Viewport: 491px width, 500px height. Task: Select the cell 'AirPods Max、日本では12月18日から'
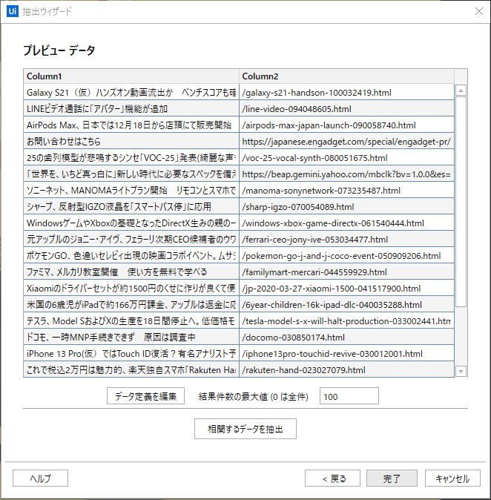[x=131, y=125]
